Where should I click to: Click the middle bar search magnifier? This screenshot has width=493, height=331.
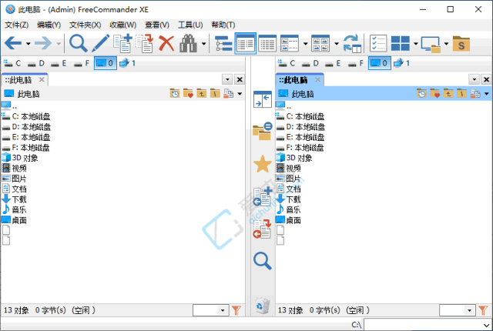pyautogui.click(x=263, y=261)
